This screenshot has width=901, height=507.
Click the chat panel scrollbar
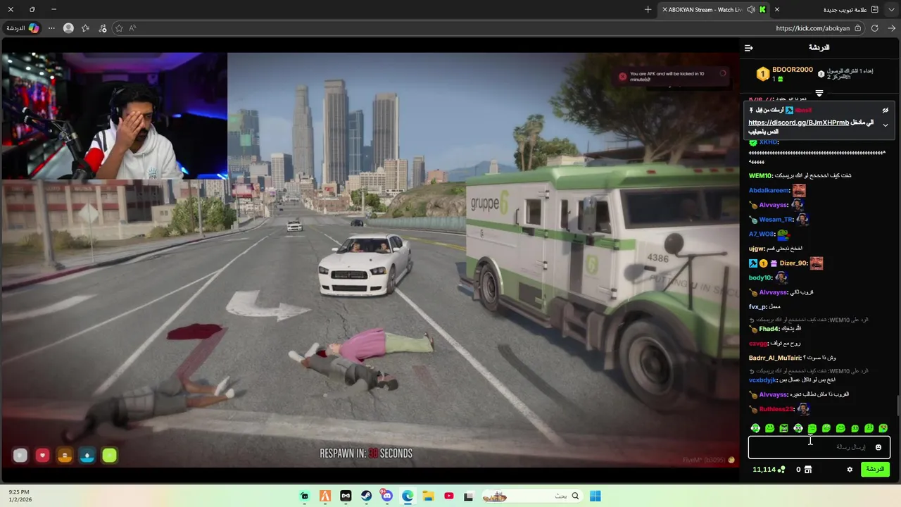(897, 406)
